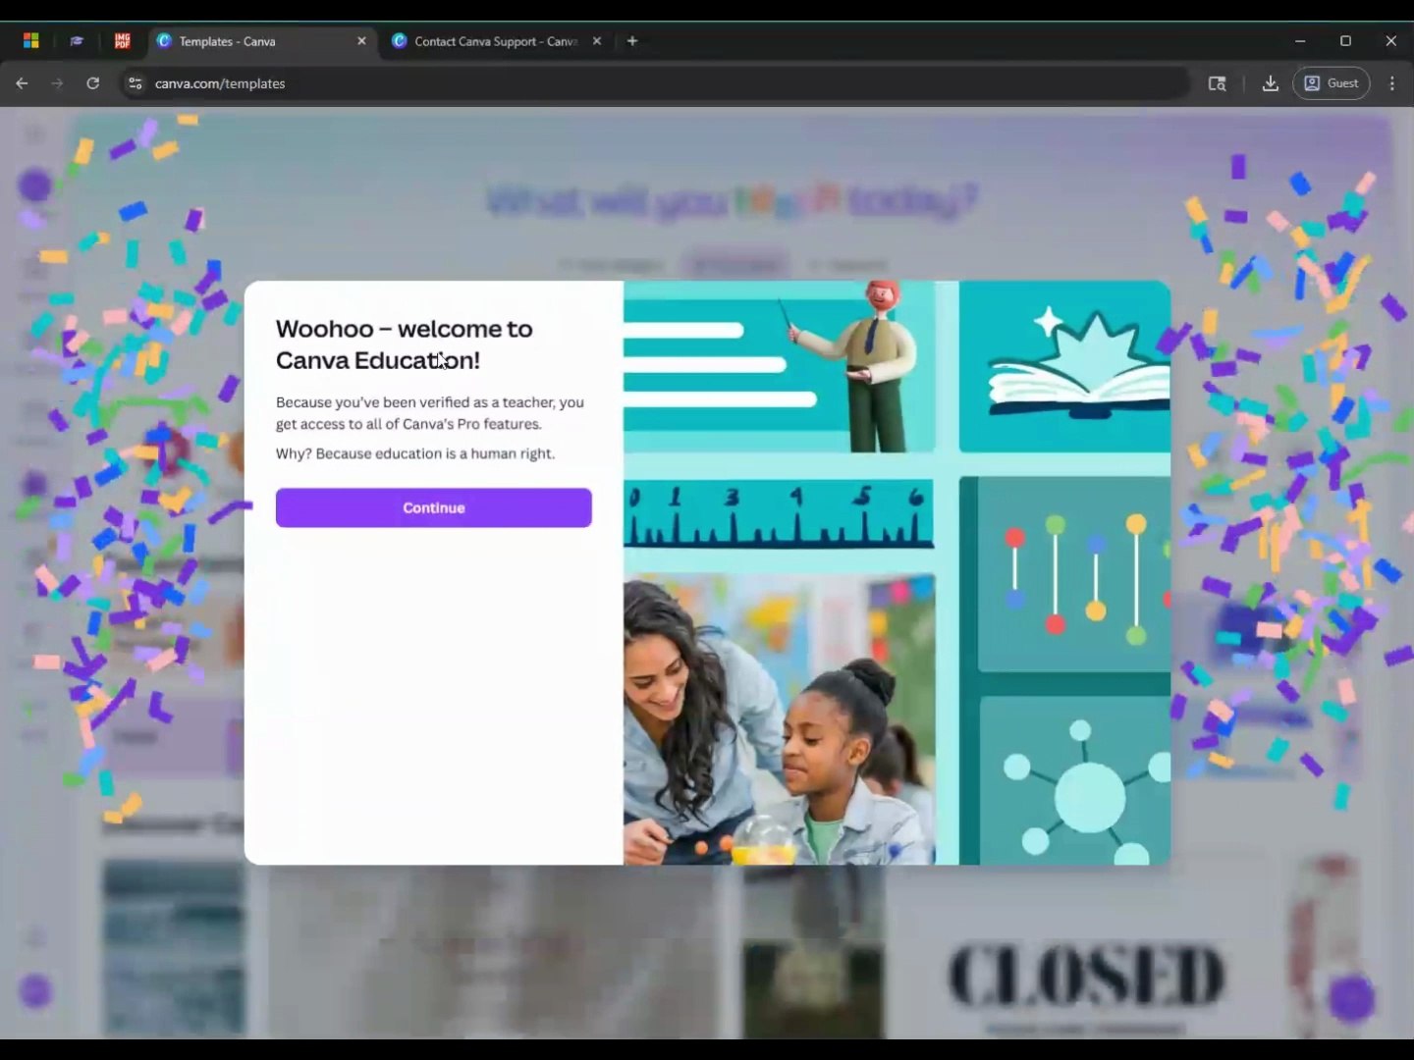This screenshot has height=1060, width=1414.
Task: Switch to the Templates - Canva tab
Action: click(262, 41)
